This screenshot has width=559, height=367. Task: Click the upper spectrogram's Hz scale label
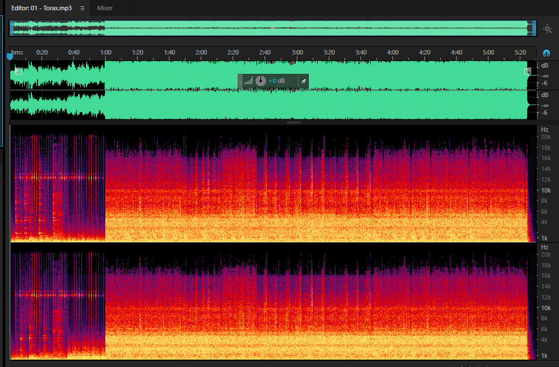(545, 130)
